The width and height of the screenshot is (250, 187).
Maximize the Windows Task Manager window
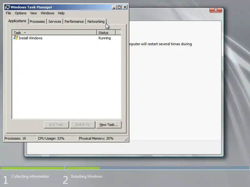(119, 7)
